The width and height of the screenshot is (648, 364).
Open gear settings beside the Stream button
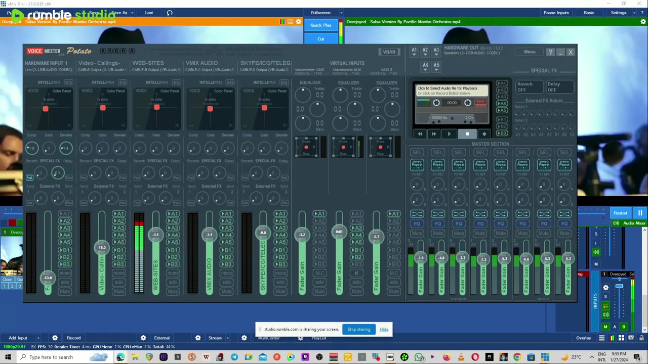(244, 338)
